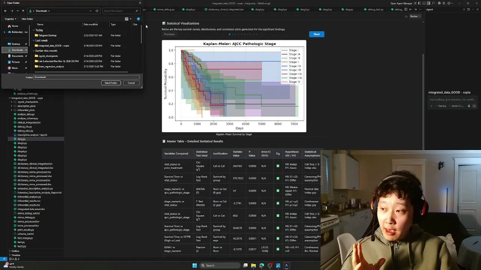Click Previous in visualizations carousel

(x=169, y=34)
